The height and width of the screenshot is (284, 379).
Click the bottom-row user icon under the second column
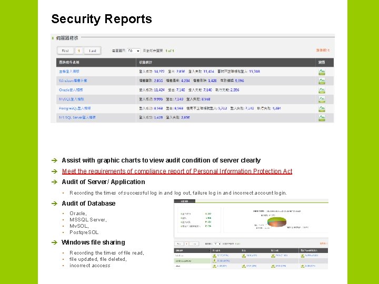pyautogui.click(x=214, y=266)
